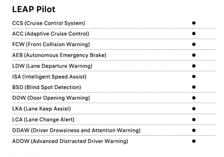Click the dot next to LDW Lane Departure Warning
This screenshot has height=157, width=224.
(194, 66)
